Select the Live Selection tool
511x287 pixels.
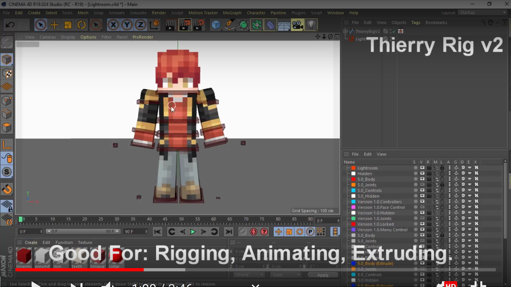pyautogui.click(x=41, y=25)
